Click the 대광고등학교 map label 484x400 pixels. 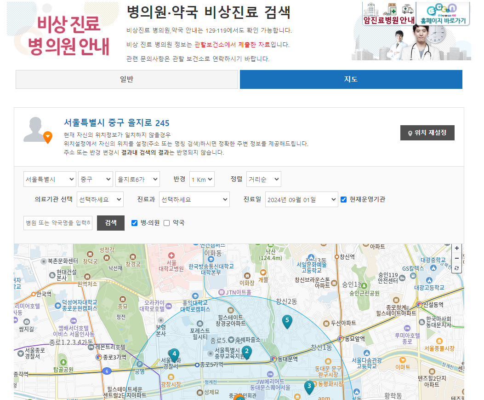click(429, 288)
